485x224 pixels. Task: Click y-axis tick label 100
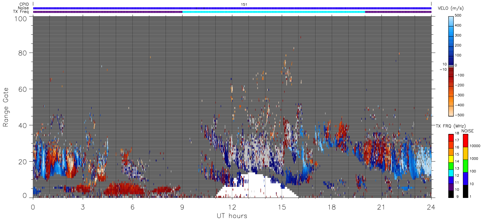pyautogui.click(x=20, y=19)
